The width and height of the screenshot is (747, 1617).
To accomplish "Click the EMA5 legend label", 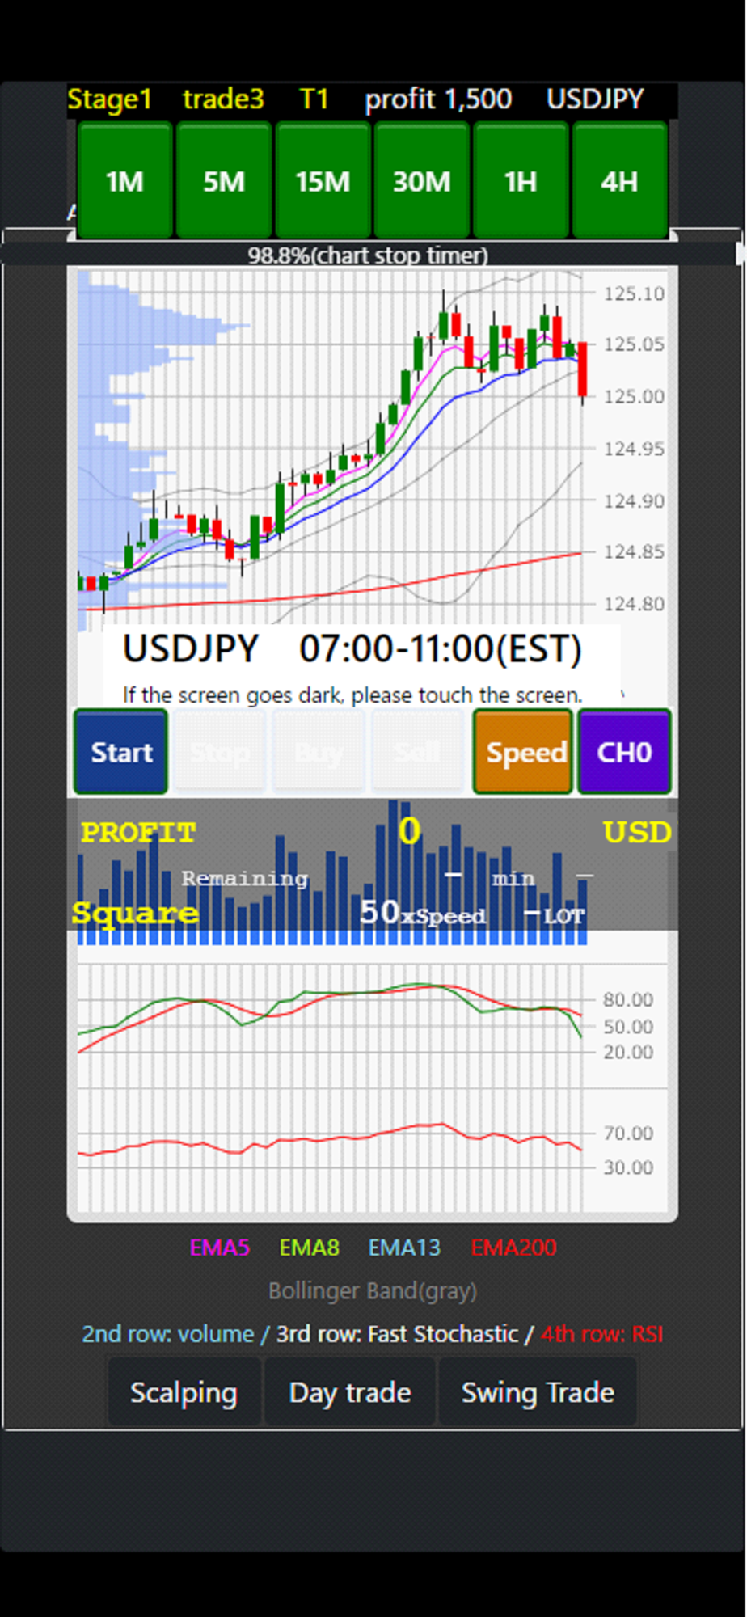I will 220,1248.
